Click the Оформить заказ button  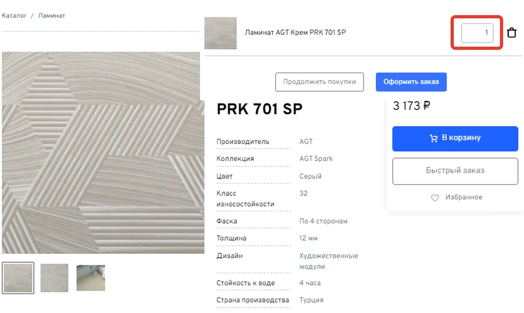click(411, 82)
